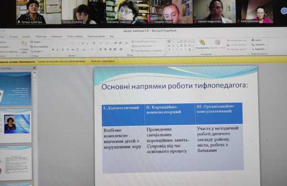Click the Text Direction (Направление текста) icon

tap(132, 42)
